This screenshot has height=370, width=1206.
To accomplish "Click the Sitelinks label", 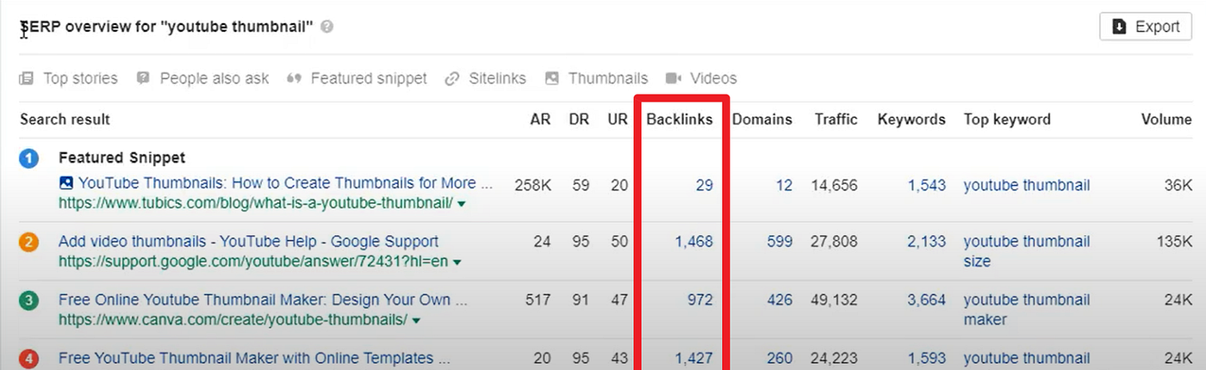I will 497,78.
